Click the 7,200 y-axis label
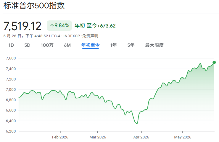The image size is (219, 142). tap(11, 79)
